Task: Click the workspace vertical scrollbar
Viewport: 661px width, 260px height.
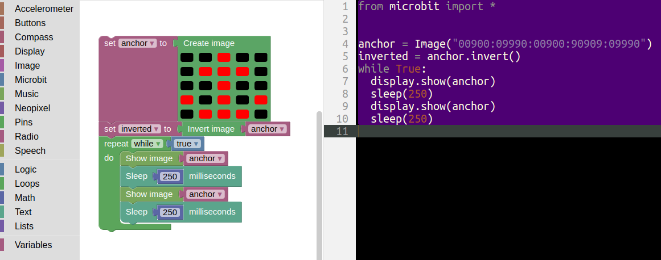Action: point(319,182)
